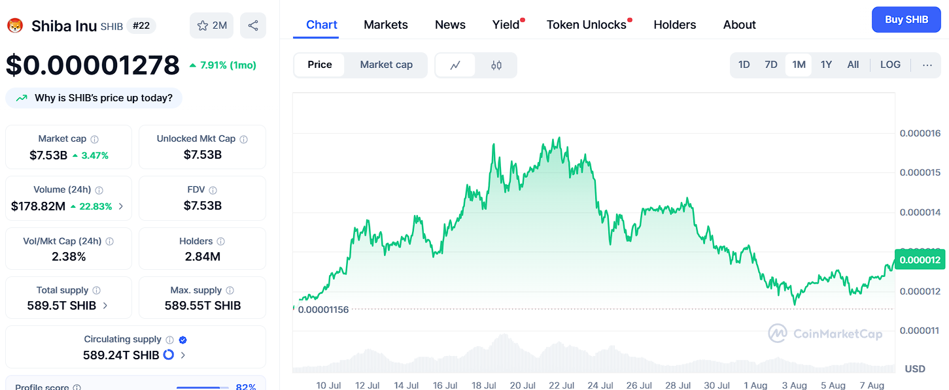Open the share icon button
This screenshot has width=949, height=390.
click(x=253, y=25)
